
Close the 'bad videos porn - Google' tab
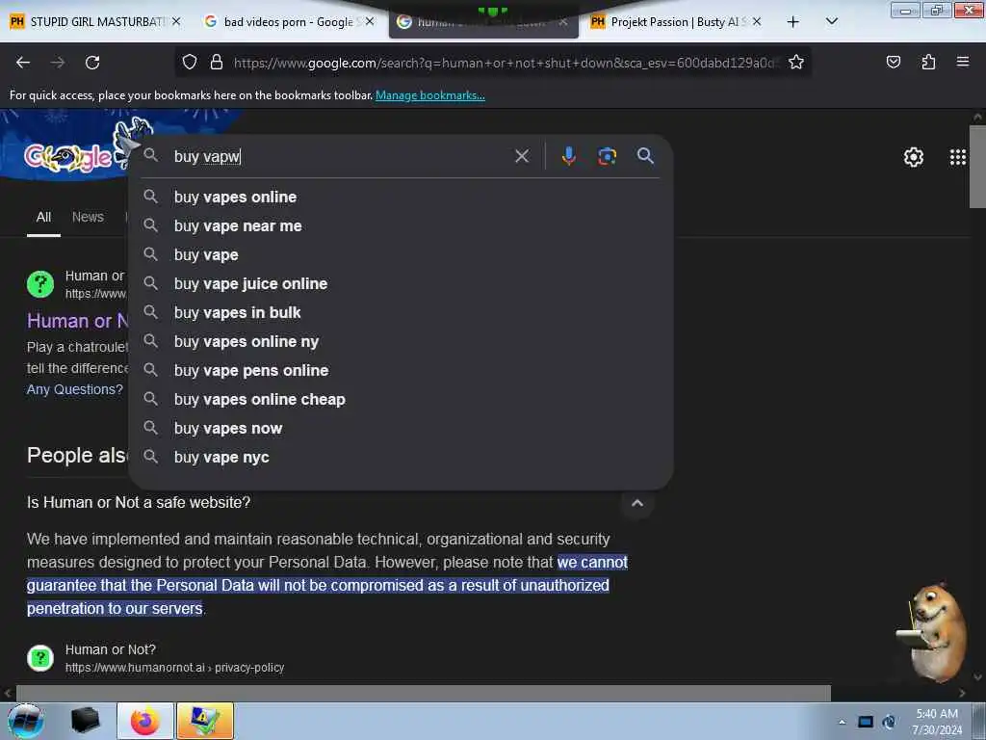pyautogui.click(x=369, y=21)
